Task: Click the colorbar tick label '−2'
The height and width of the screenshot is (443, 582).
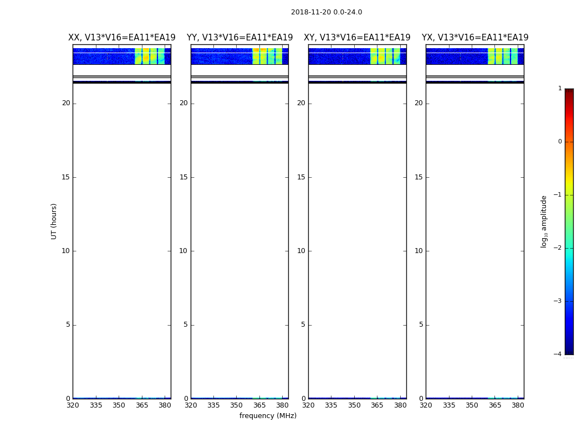Action: [x=558, y=248]
